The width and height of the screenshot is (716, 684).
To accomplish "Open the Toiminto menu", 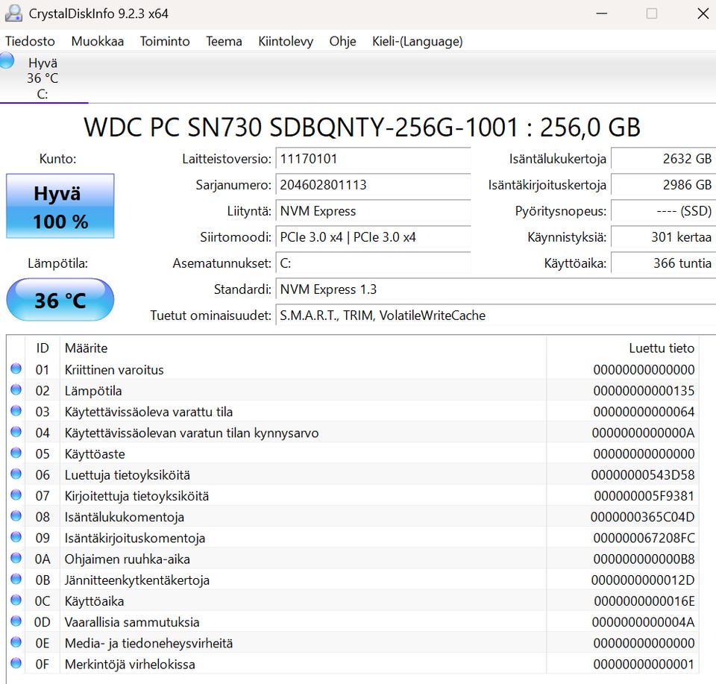I will pos(165,41).
